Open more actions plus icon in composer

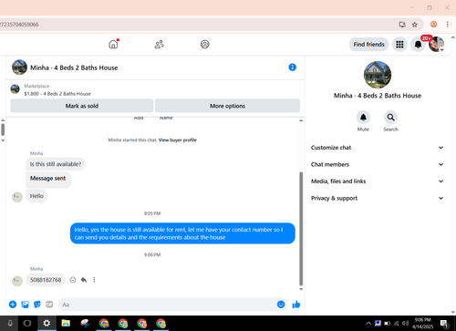click(x=13, y=305)
